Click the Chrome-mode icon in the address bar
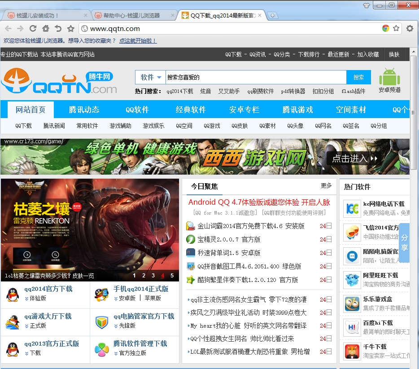 [x=386, y=28]
